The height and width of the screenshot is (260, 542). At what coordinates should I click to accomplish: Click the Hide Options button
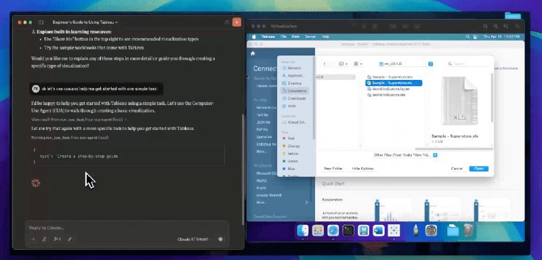362,169
